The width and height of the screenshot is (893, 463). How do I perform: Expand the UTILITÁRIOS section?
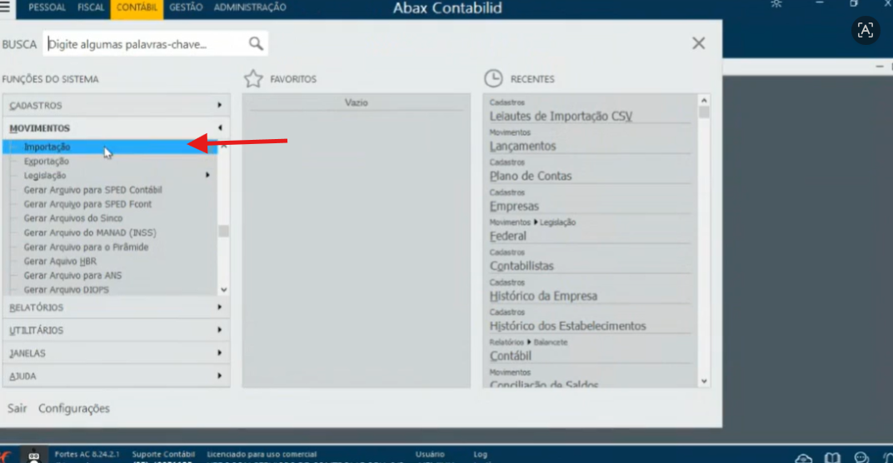[116, 331]
